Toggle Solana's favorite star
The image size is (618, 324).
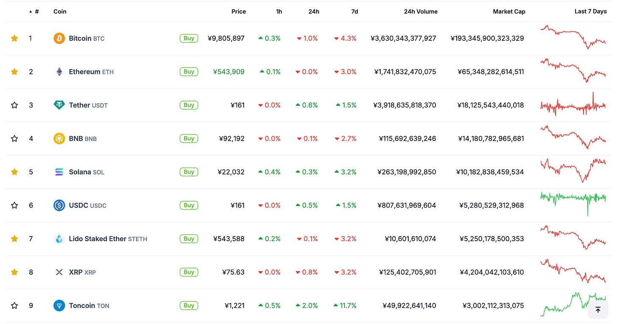click(14, 172)
